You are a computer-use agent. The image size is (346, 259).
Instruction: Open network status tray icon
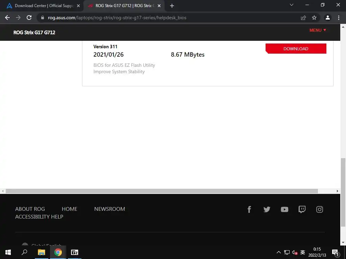tap(287, 252)
